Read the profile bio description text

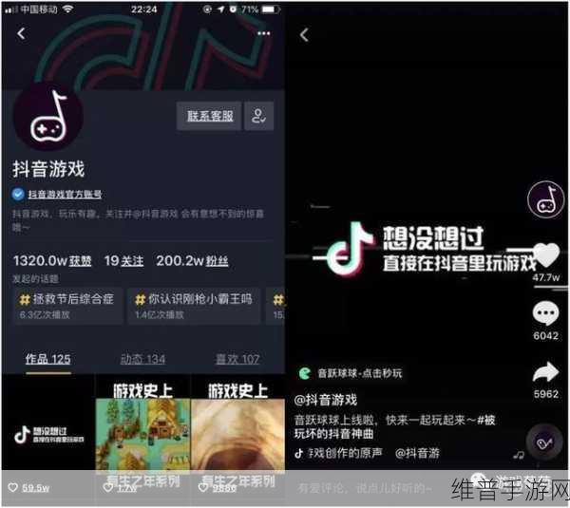coord(138,220)
